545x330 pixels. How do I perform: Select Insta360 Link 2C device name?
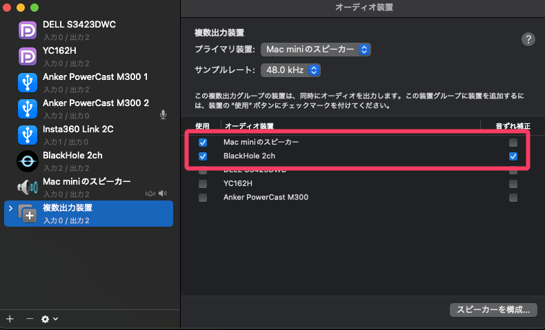78,129
